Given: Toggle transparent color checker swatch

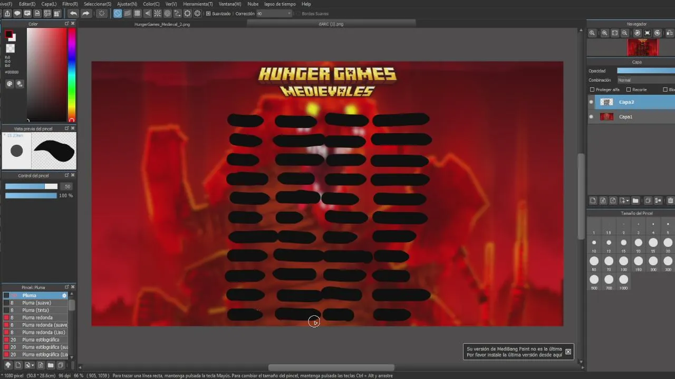Looking at the screenshot, I should (10, 48).
